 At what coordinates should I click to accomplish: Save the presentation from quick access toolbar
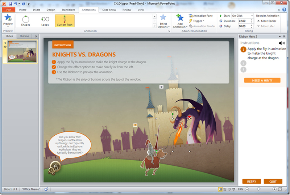click(x=11, y=4)
